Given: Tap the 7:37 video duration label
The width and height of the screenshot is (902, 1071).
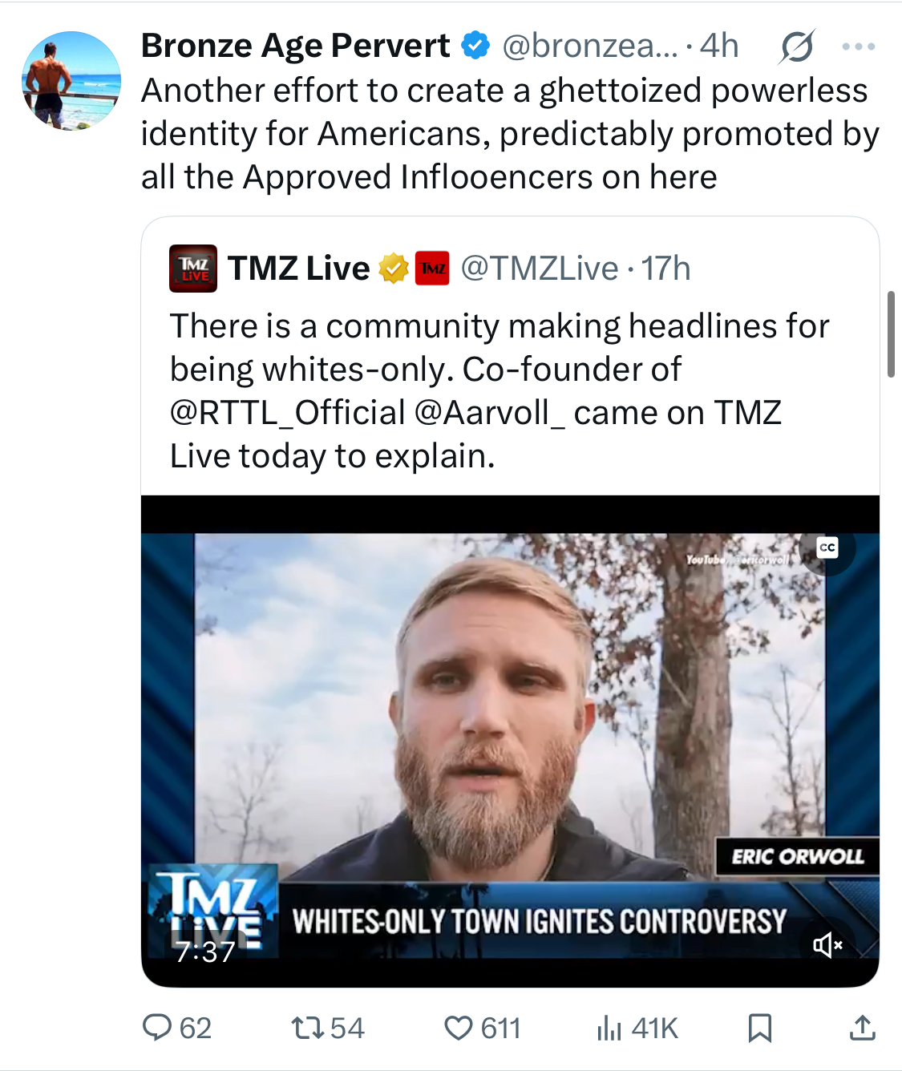Looking at the screenshot, I should point(205,952).
